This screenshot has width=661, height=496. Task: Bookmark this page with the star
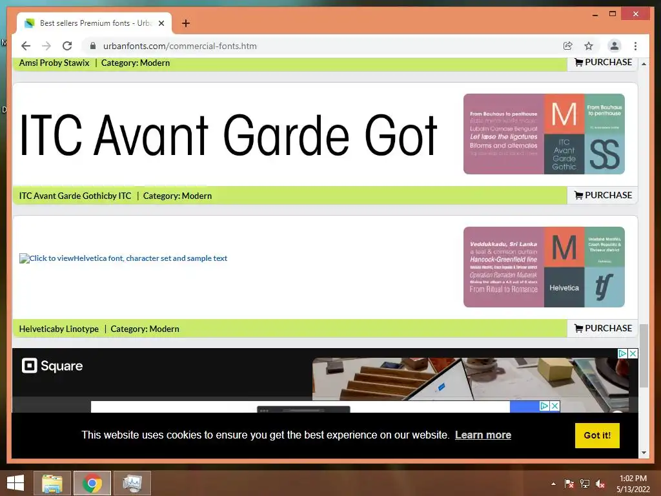click(x=589, y=46)
